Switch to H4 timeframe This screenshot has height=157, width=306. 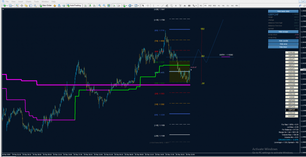pos(223,6)
